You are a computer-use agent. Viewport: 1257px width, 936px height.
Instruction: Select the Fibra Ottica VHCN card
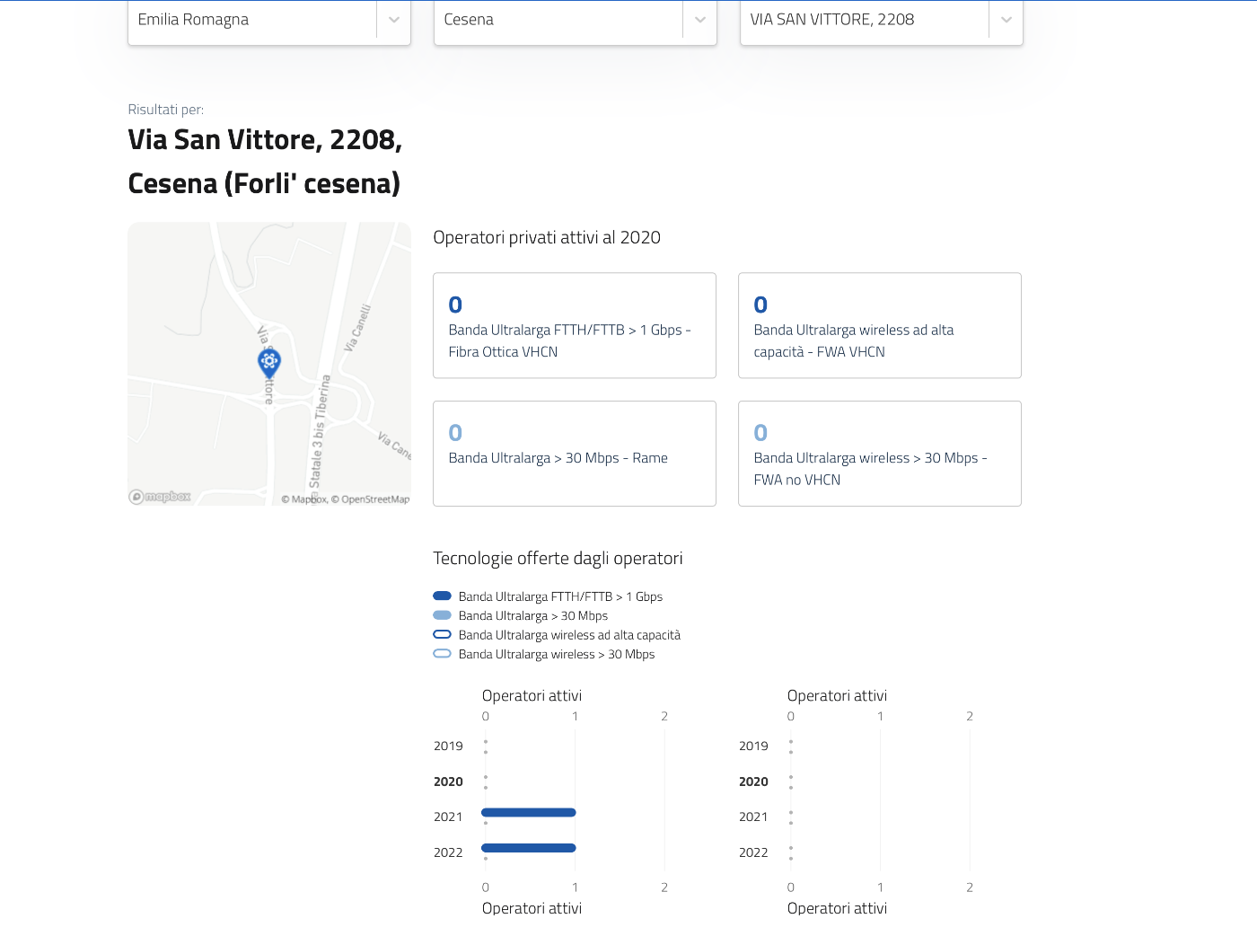[574, 325]
